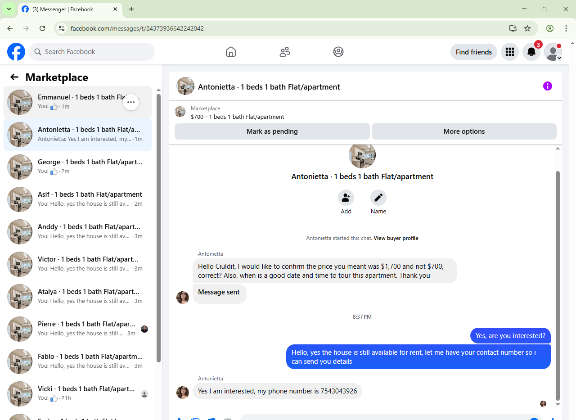Open More options for the listing
Image resolution: width=576 pixels, height=420 pixels.
tap(464, 131)
